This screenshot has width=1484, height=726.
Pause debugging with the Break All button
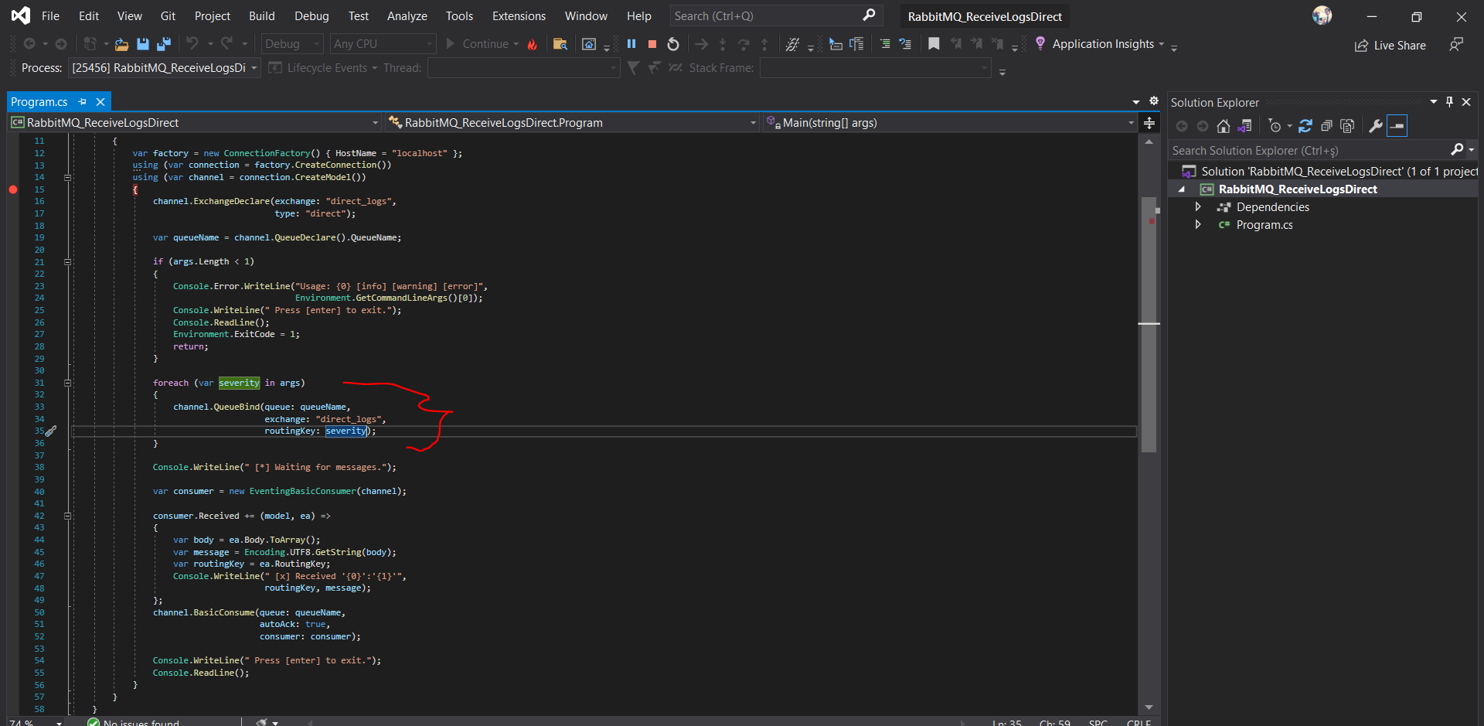(x=631, y=44)
